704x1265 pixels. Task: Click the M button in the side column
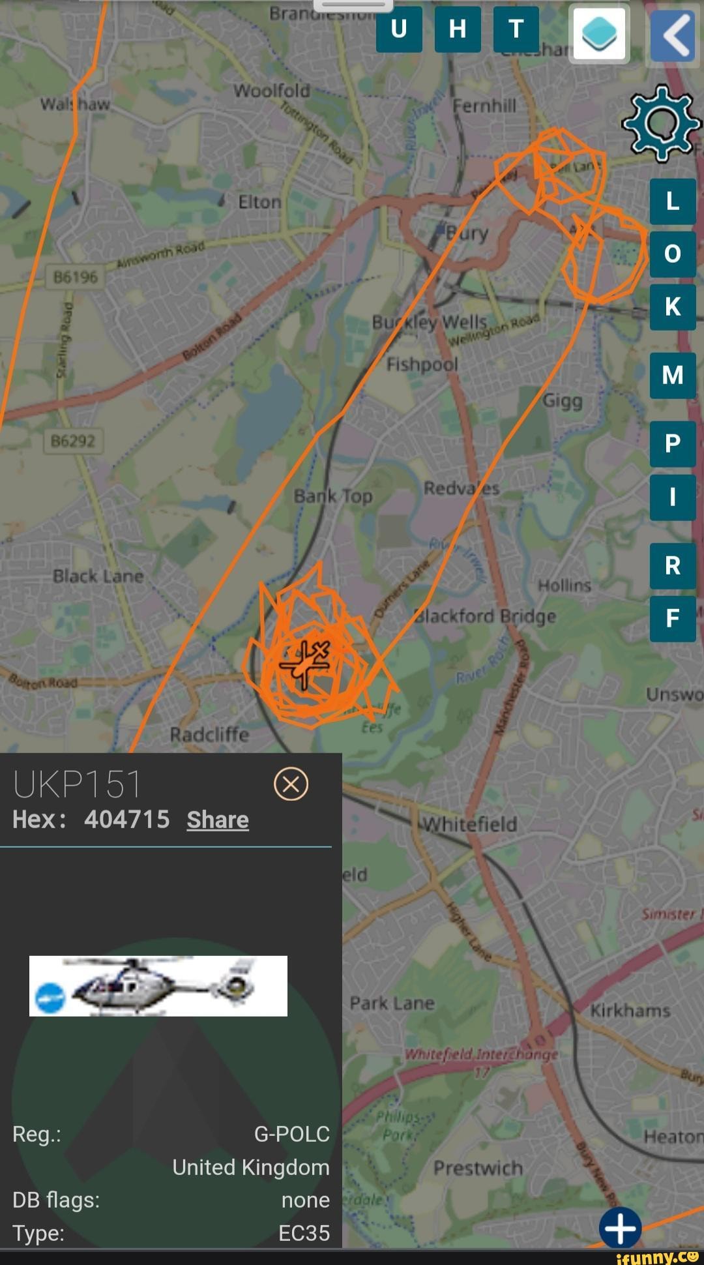tap(673, 376)
